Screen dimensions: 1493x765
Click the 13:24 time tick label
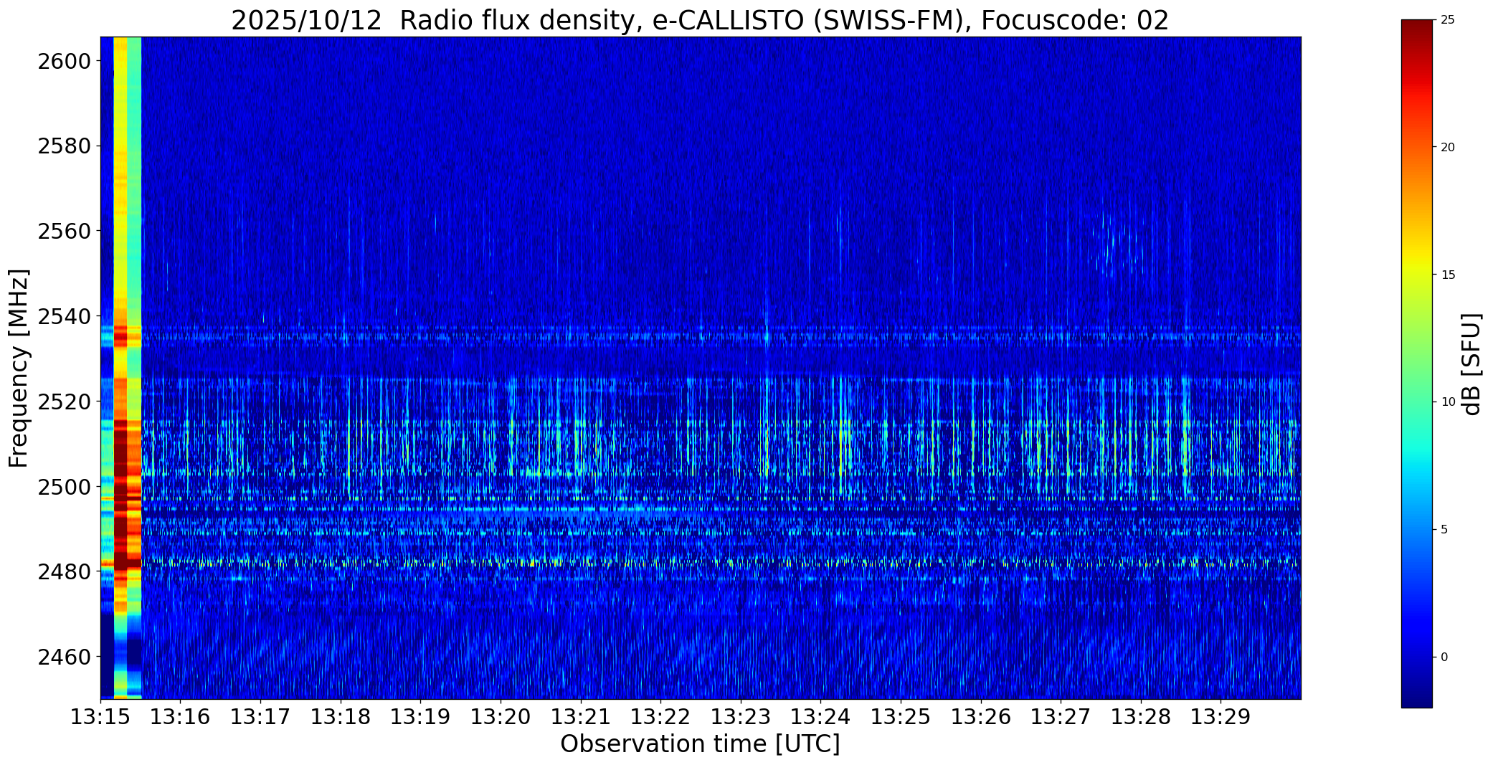coord(821,717)
